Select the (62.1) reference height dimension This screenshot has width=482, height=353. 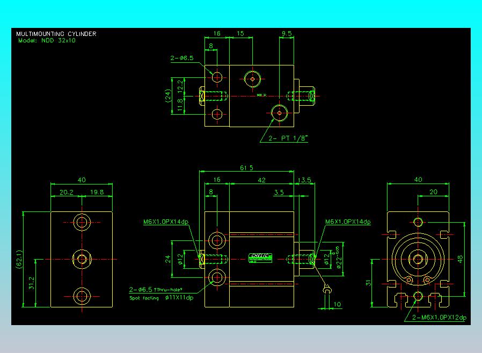pos(19,259)
